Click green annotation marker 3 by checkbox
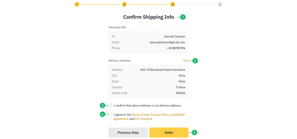The image size is (297, 139). 102,105
